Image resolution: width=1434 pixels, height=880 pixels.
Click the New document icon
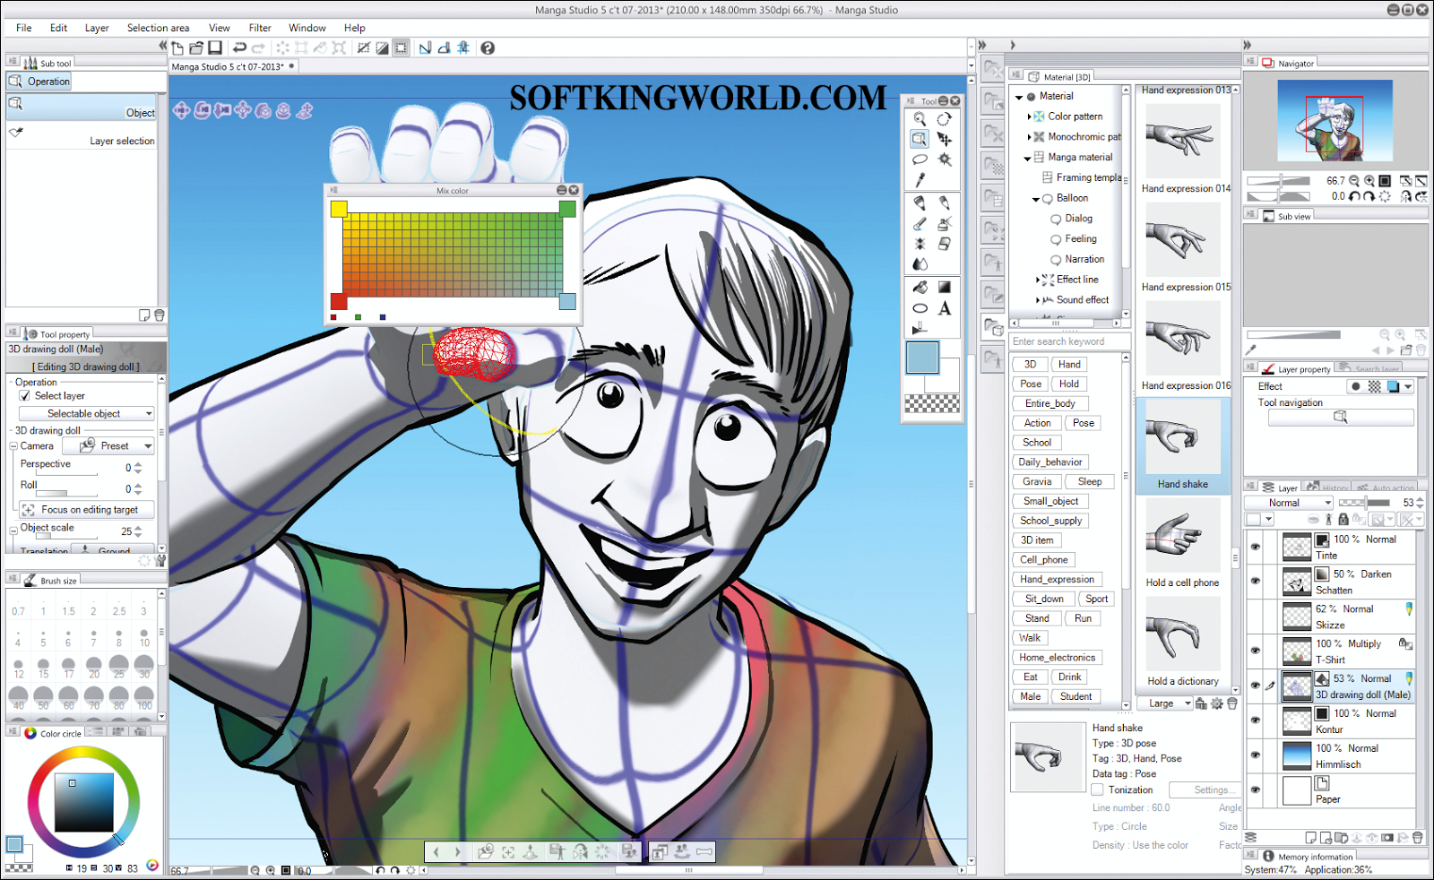[177, 47]
